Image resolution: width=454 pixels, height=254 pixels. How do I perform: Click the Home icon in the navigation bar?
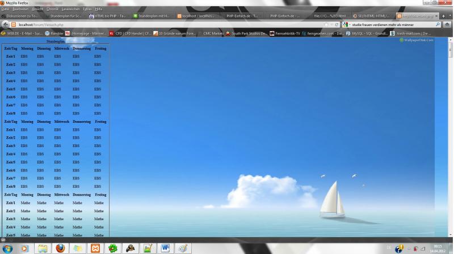pos(448,25)
